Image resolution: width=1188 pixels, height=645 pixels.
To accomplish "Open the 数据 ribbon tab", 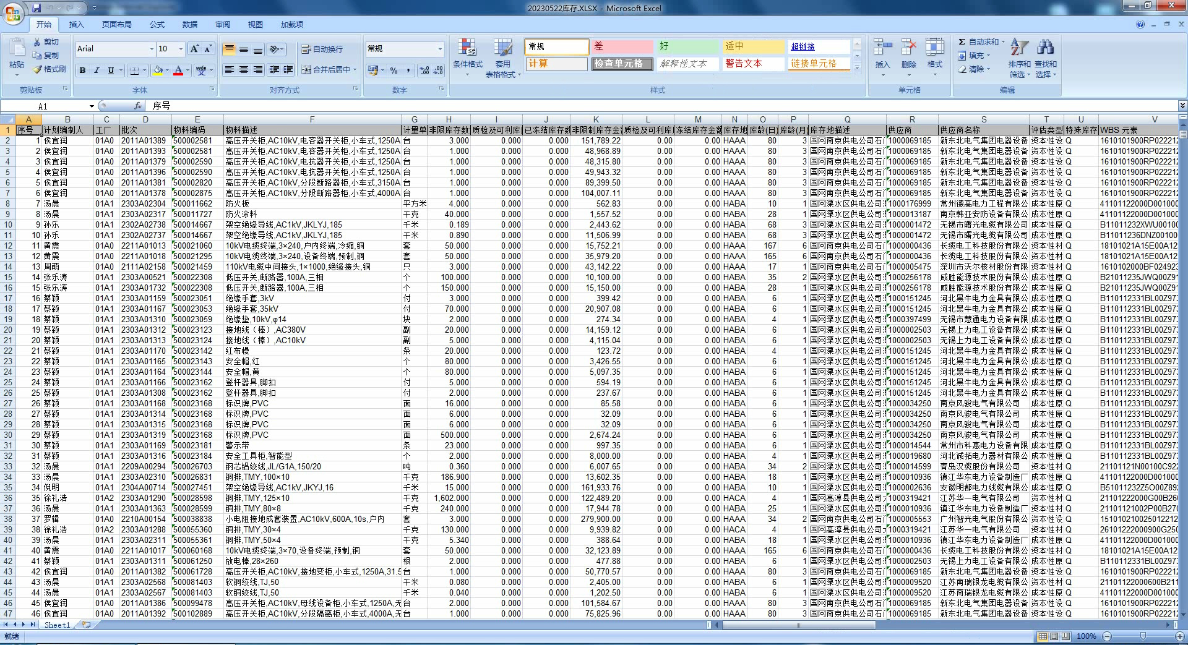I will (189, 25).
